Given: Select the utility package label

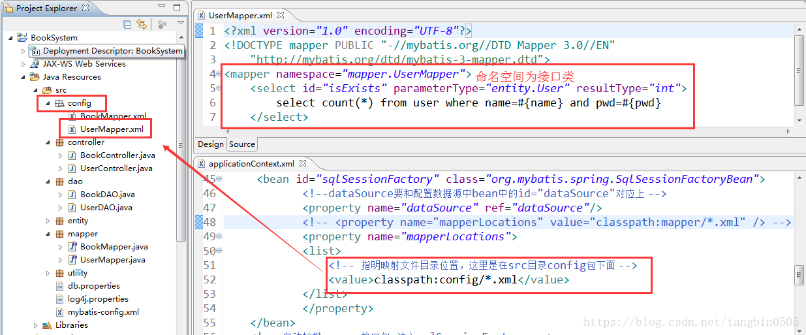Looking at the screenshot, I should click(78, 273).
